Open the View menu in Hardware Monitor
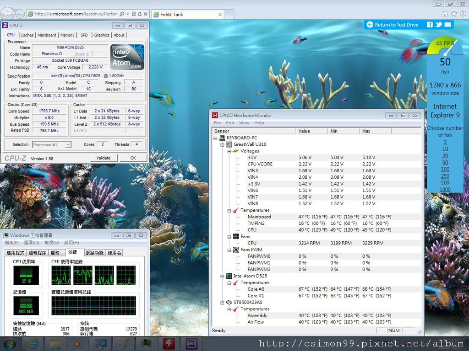Image resolution: width=469 pixels, height=351 pixels. click(x=244, y=123)
